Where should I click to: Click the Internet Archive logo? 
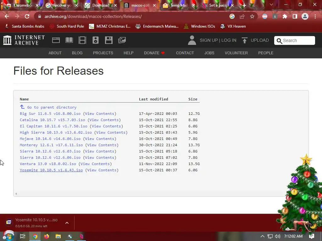tap(24, 40)
